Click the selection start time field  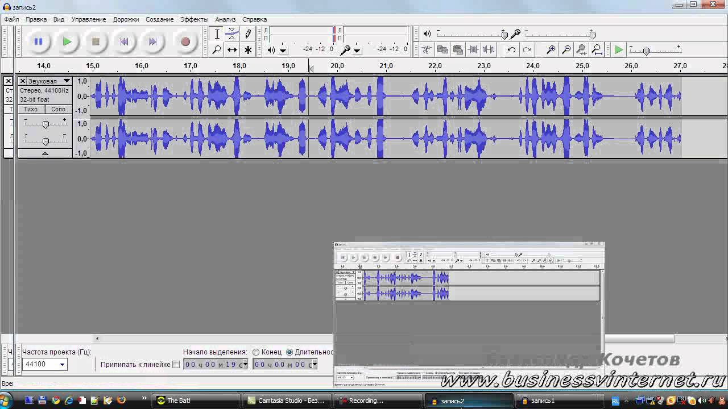pyautogui.click(x=216, y=365)
